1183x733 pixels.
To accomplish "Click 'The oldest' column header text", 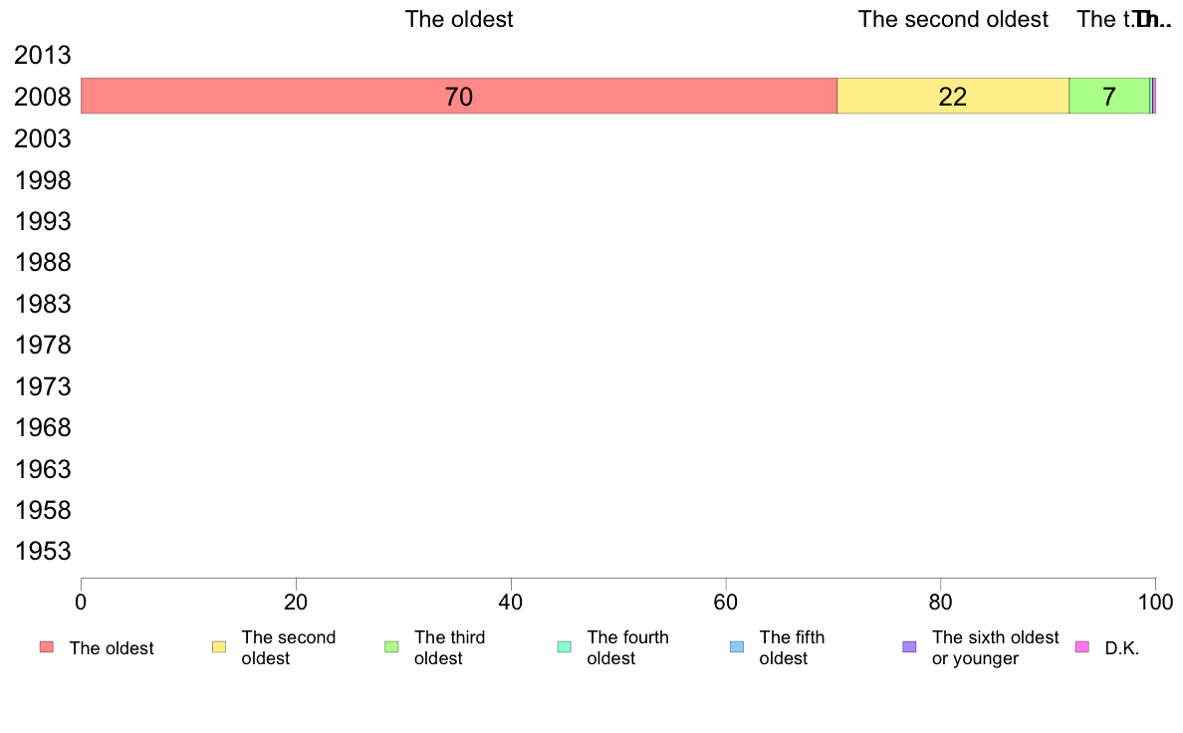I will 459,19.
